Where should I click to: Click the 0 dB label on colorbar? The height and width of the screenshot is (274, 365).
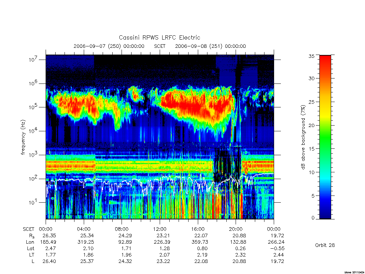[313, 218]
